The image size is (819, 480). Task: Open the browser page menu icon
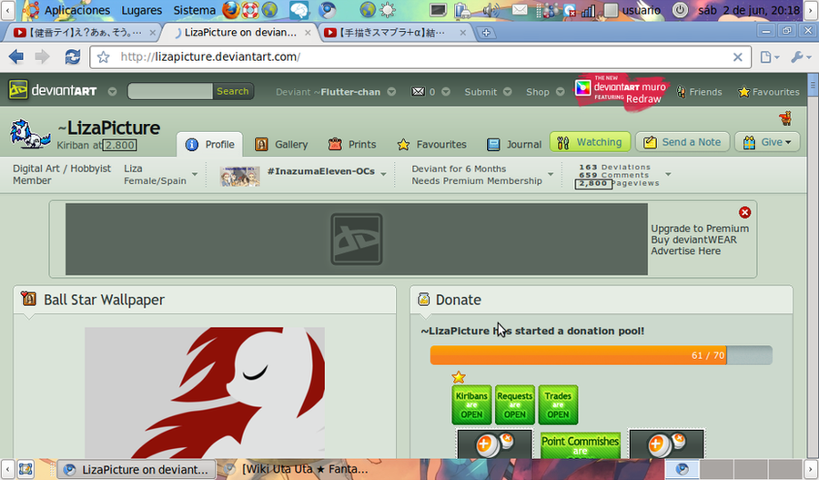pyautogui.click(x=769, y=57)
